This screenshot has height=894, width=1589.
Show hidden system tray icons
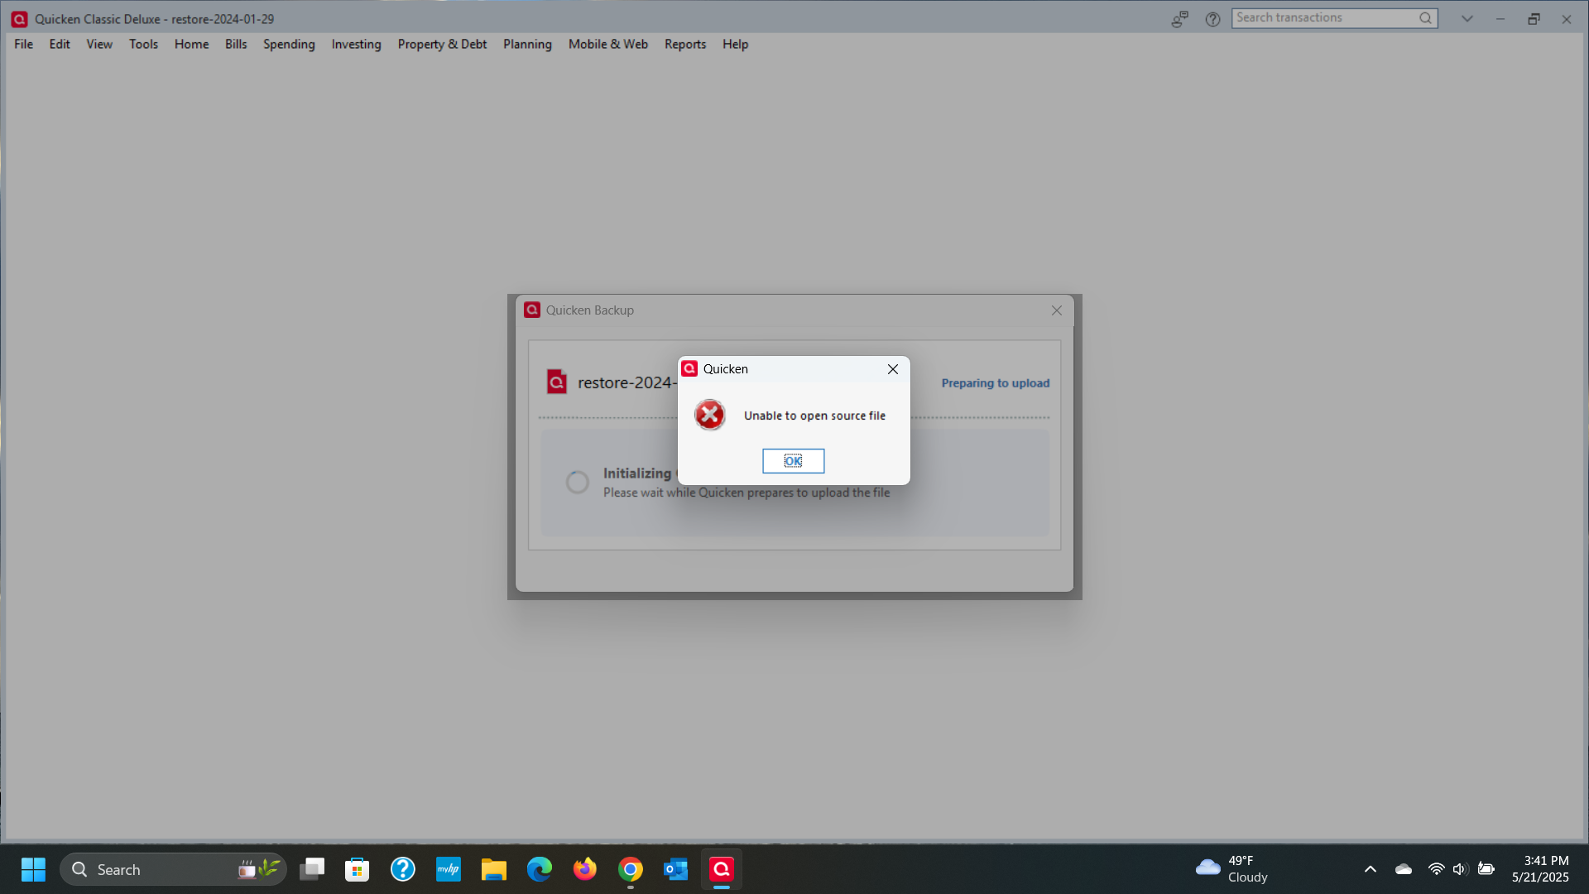pyautogui.click(x=1371, y=869)
